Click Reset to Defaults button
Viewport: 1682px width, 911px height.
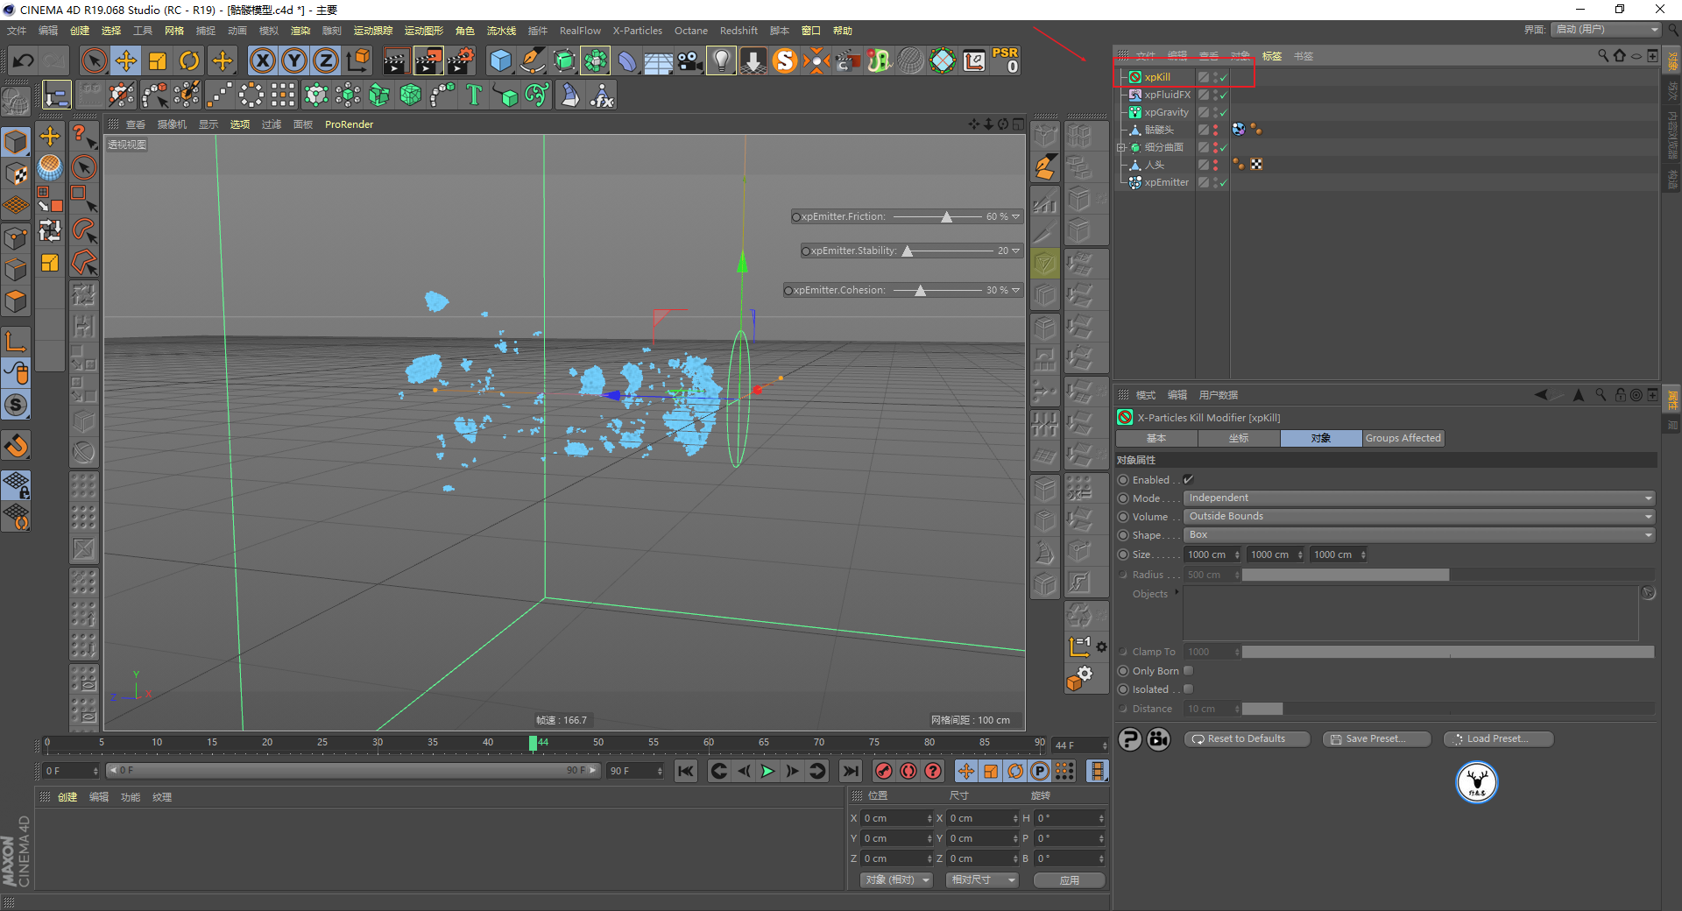click(1247, 739)
